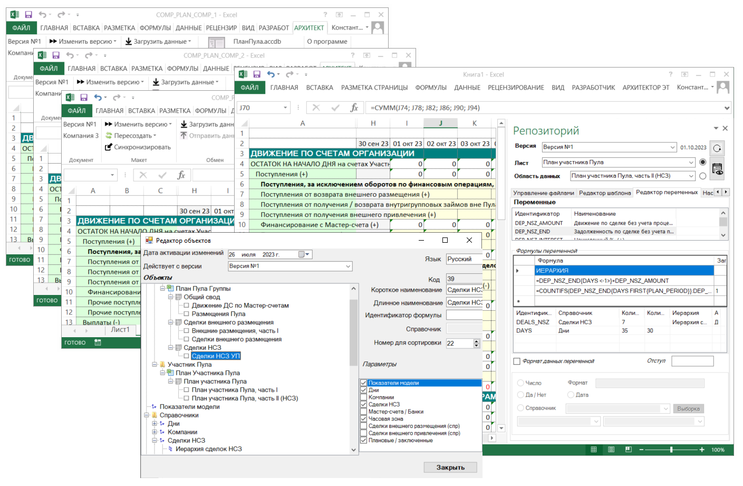Image resolution: width=743 pixels, height=486 pixels.
Task: Switch to the Редактор шаблона tab in Репозиторий
Action: pyautogui.click(x=605, y=193)
